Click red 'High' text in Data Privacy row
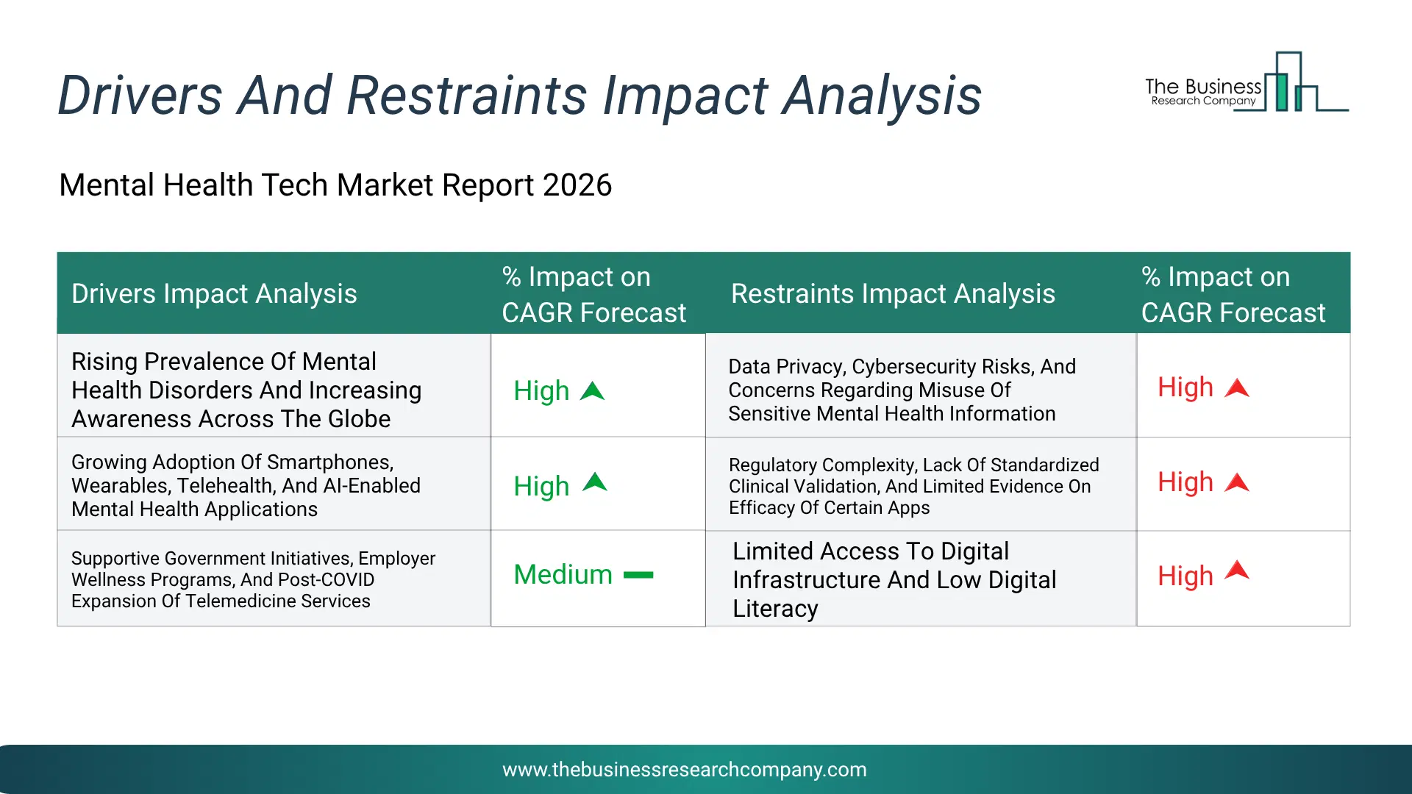The image size is (1412, 794). click(1185, 387)
